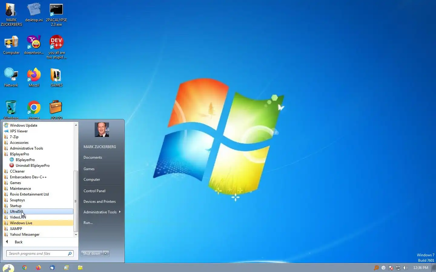Expand the Accessories folder

(x=38, y=143)
